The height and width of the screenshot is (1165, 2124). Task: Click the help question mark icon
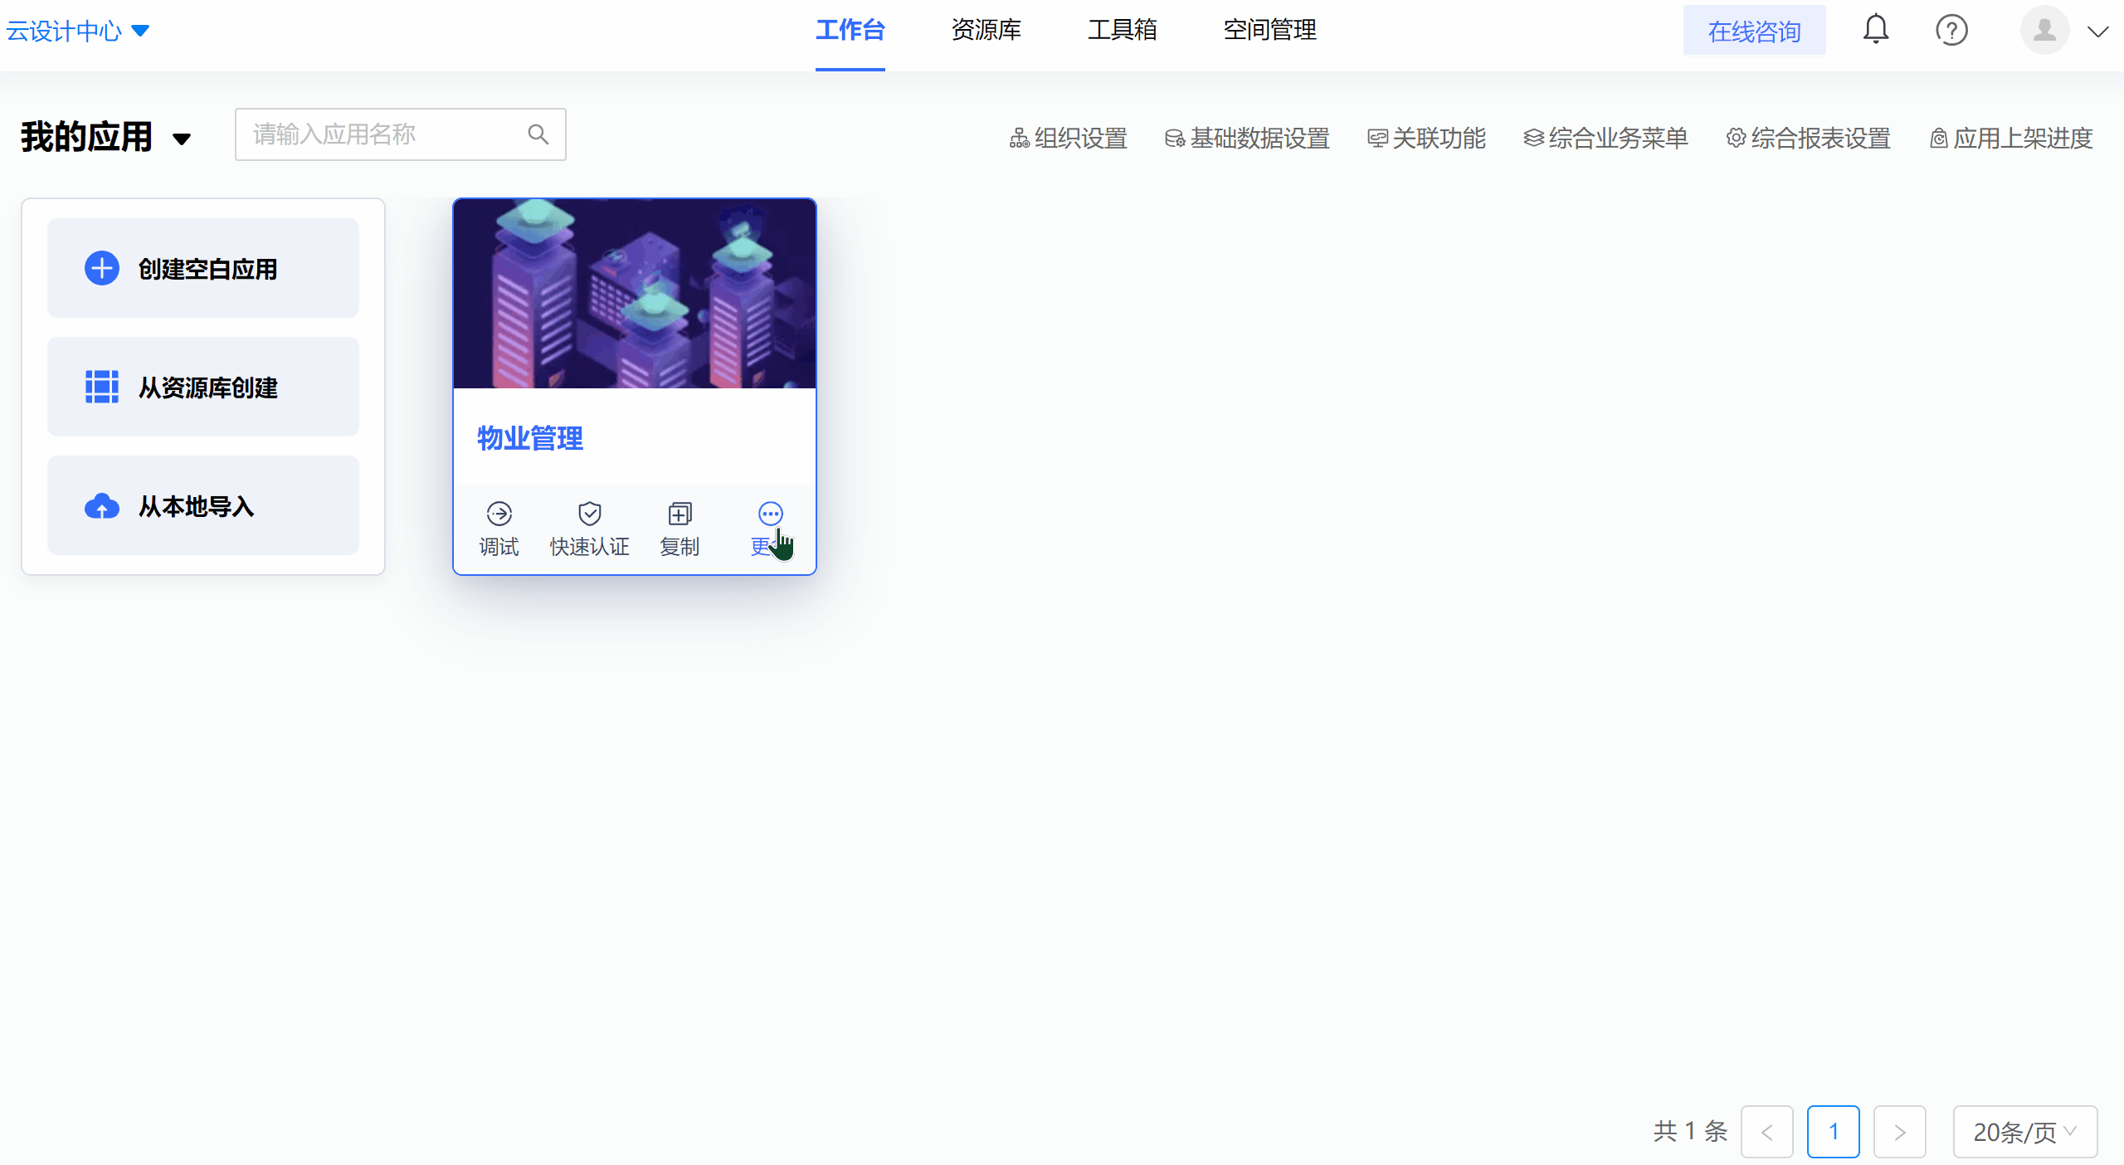(x=1951, y=31)
